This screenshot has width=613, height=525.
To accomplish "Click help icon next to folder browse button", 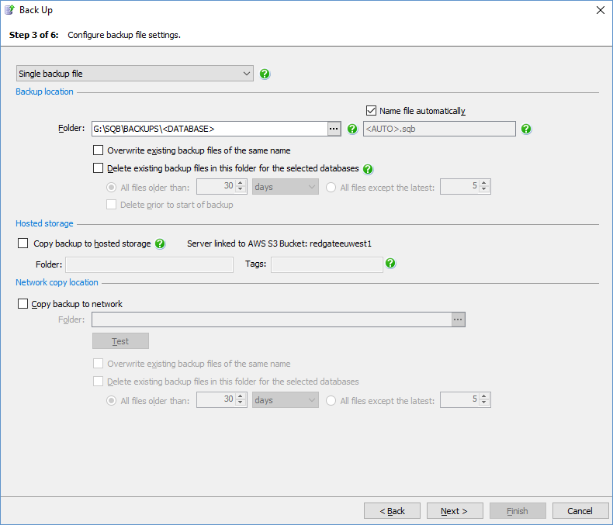I will coord(352,129).
